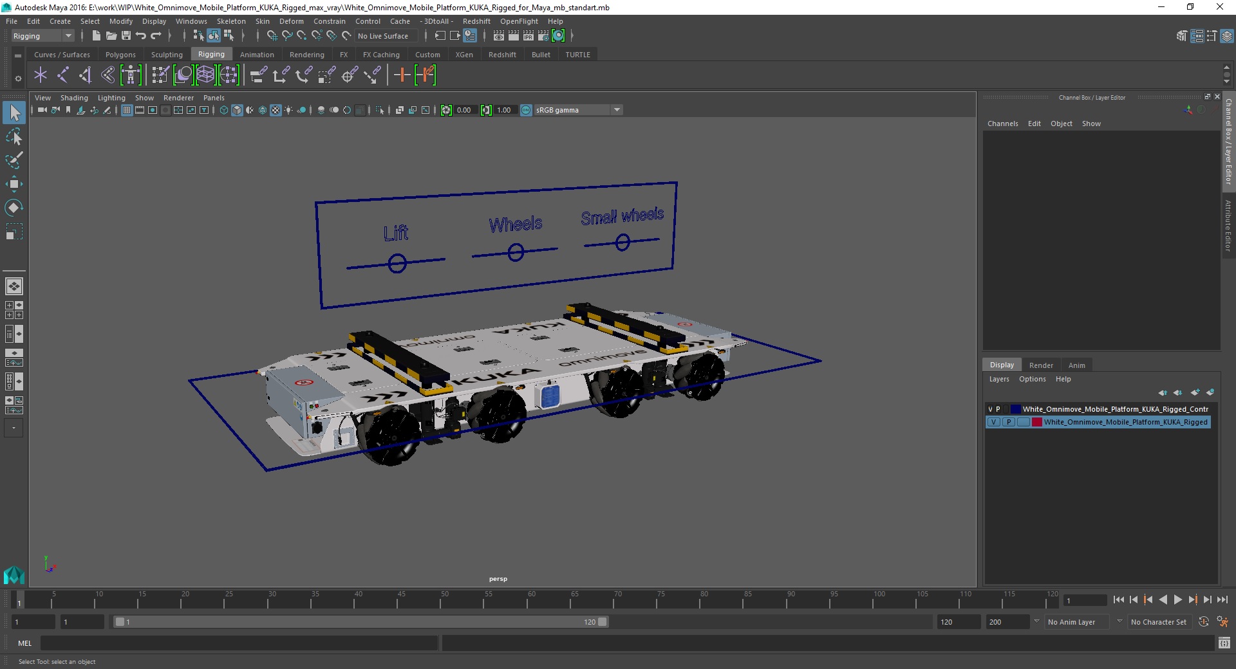This screenshot has width=1236, height=669.
Task: Toggle viewport color management ON button
Action: pyautogui.click(x=526, y=110)
